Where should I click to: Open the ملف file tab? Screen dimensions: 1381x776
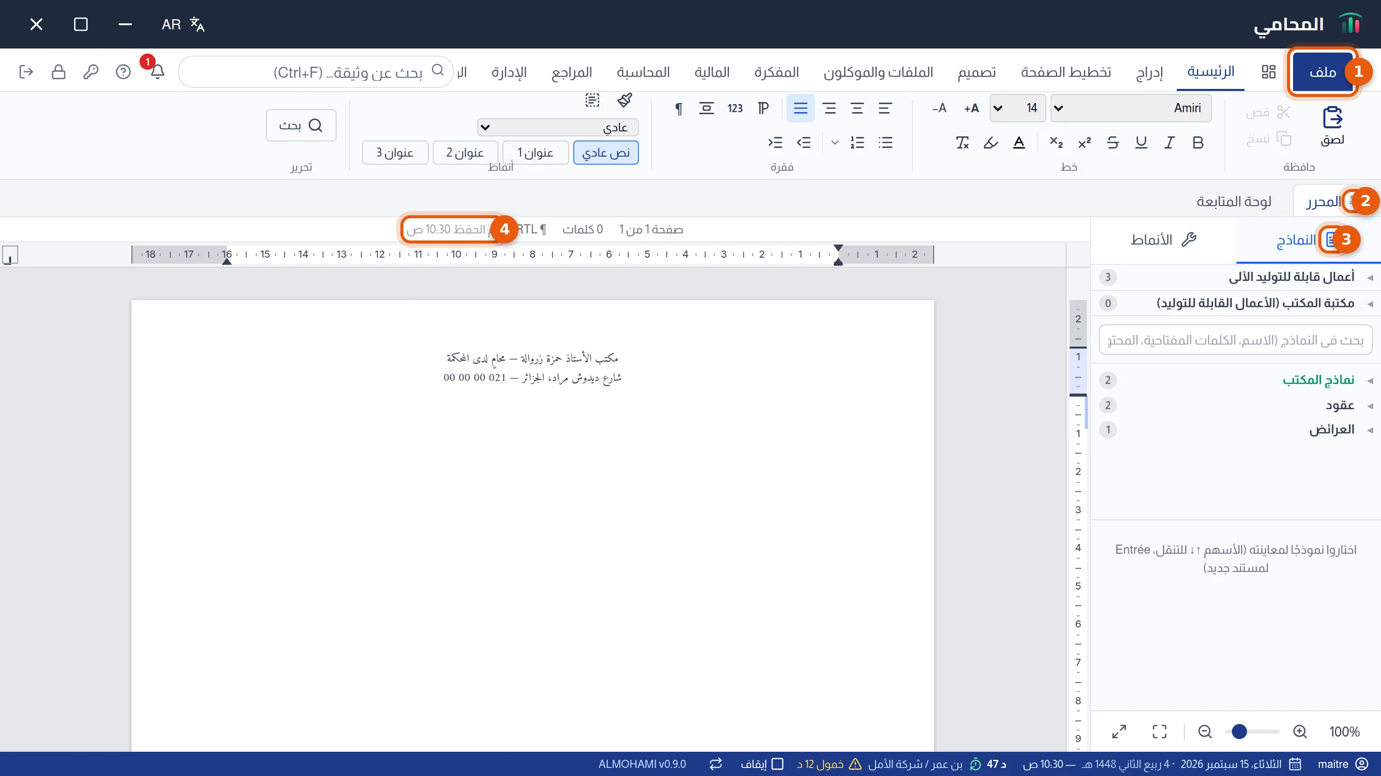pos(1322,72)
